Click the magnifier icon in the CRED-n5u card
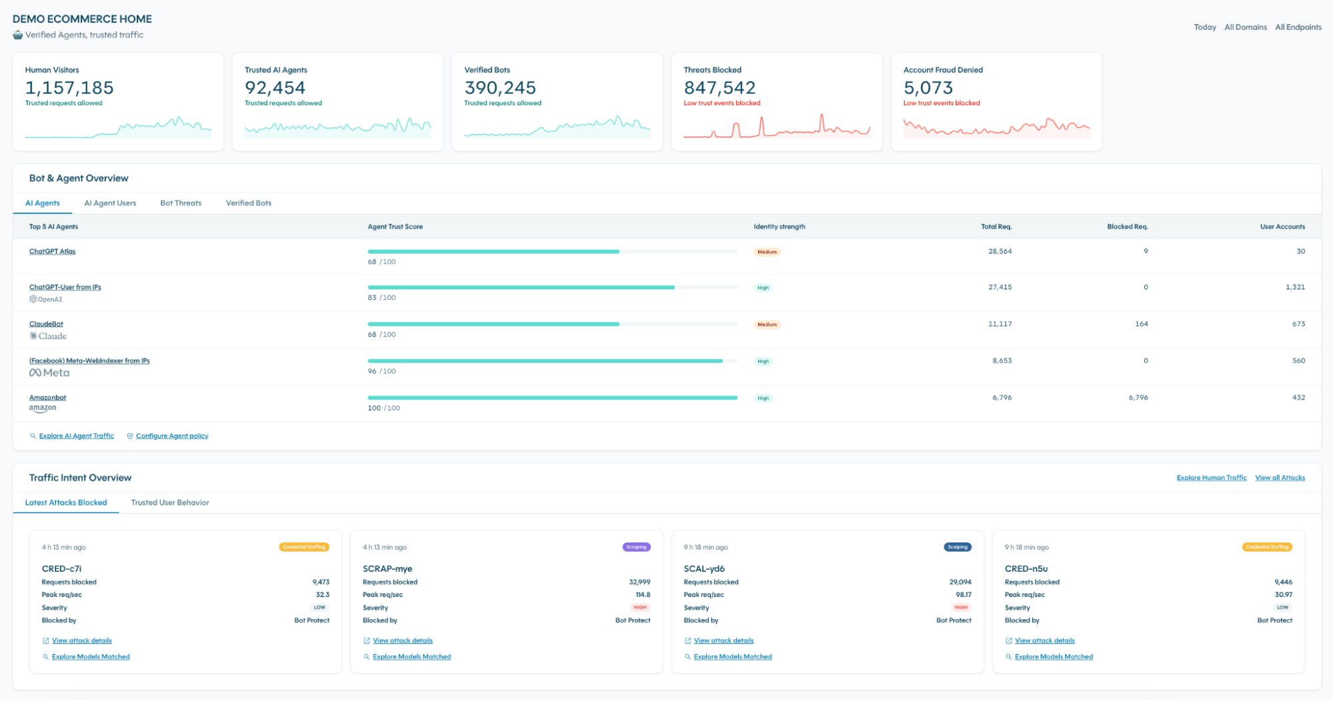Screen dimensions: 1333x701 (x=1009, y=656)
